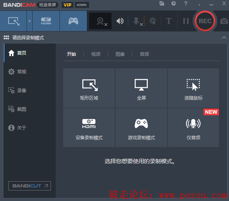
Task: Switch to the 音频 tab
Action: pyautogui.click(x=144, y=54)
